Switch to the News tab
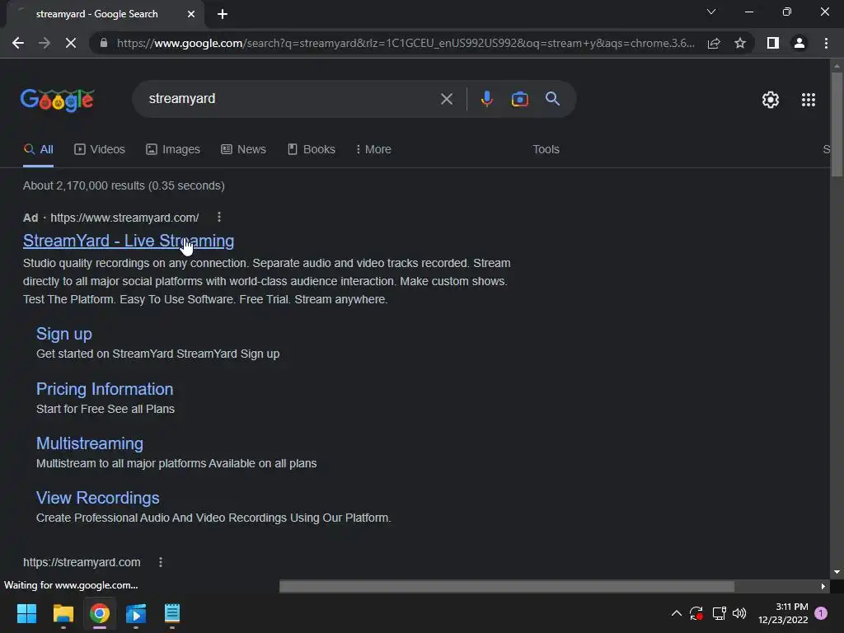Image resolution: width=844 pixels, height=633 pixels. [x=243, y=149]
